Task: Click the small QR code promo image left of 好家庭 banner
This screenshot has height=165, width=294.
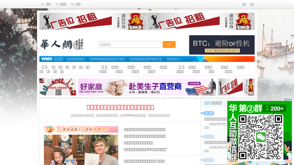Action: click(x=58, y=87)
